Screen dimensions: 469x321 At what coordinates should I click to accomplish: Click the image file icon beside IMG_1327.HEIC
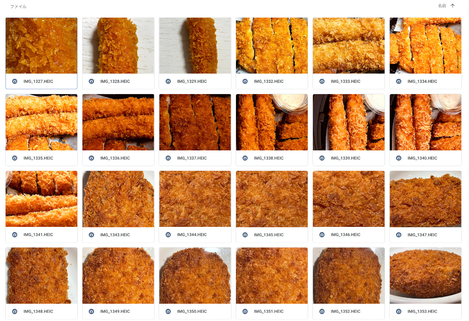[15, 81]
